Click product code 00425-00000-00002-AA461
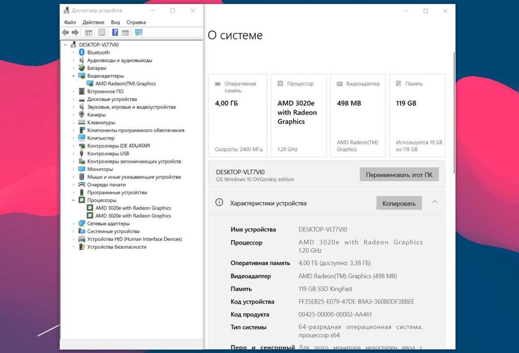This screenshot has height=353, width=519. pos(335,314)
